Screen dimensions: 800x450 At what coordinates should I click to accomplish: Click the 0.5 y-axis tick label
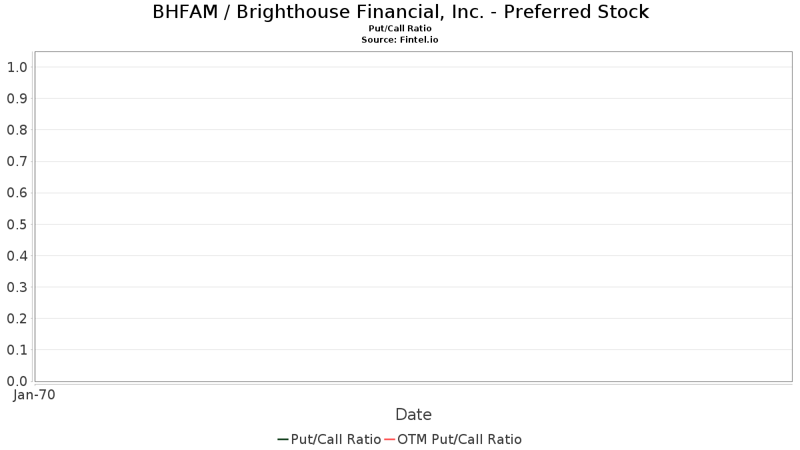pyautogui.click(x=17, y=225)
